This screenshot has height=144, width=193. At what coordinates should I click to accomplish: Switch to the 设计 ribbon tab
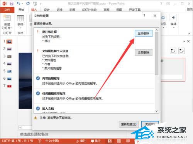(x=47, y=10)
